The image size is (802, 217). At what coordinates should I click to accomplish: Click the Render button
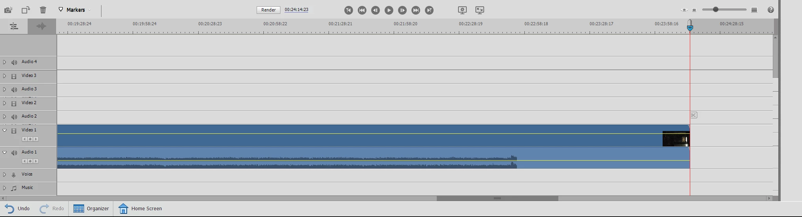[x=269, y=10]
